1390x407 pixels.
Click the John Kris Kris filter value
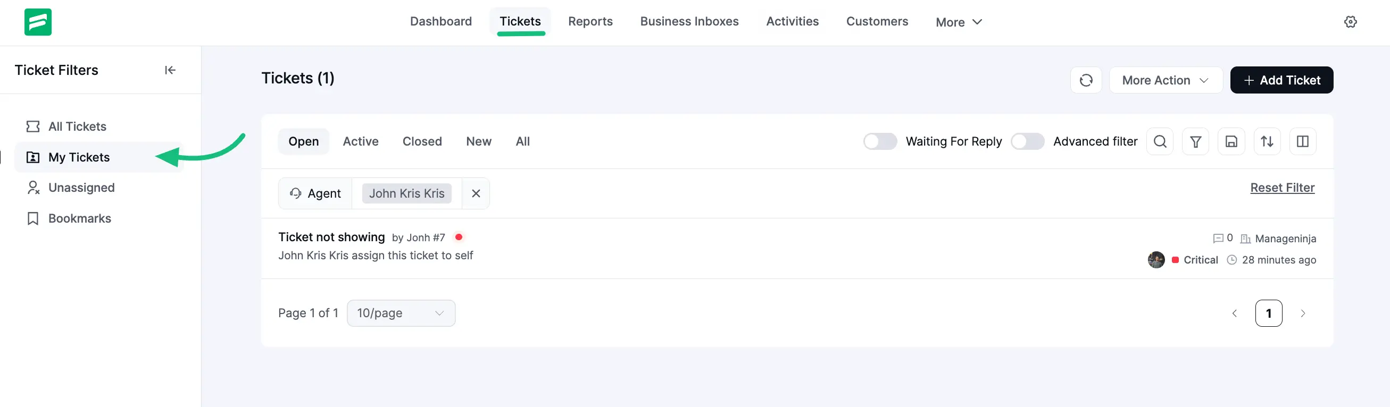coord(406,193)
